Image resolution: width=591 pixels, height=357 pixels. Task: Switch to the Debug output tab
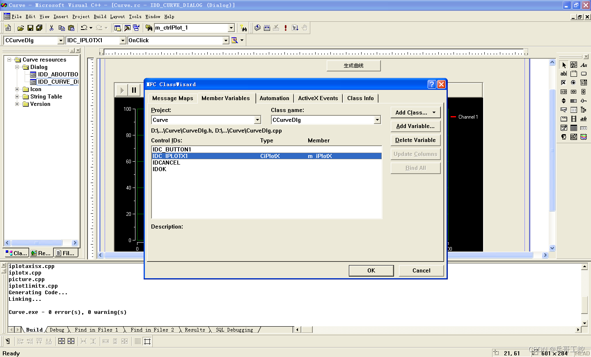click(57, 330)
